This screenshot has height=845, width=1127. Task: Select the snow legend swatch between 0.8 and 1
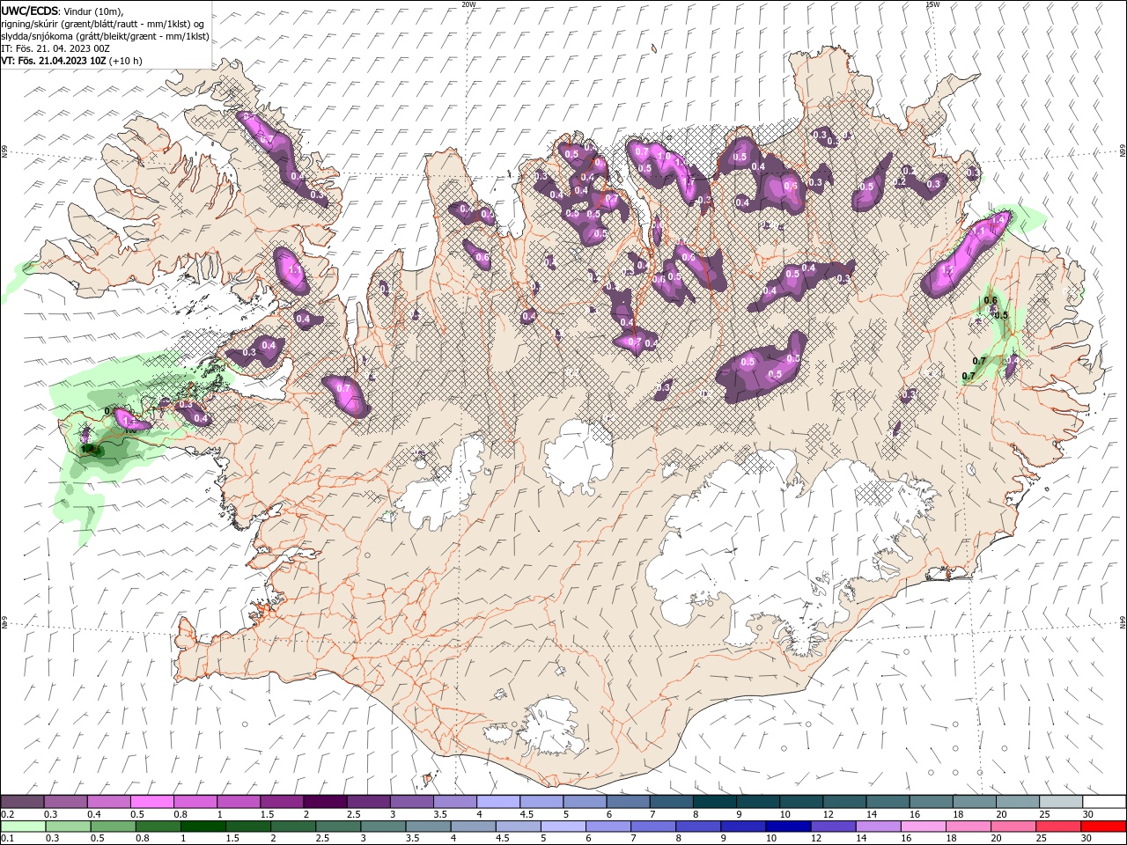195,802
